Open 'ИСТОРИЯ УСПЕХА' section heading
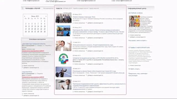 pos(136,13)
